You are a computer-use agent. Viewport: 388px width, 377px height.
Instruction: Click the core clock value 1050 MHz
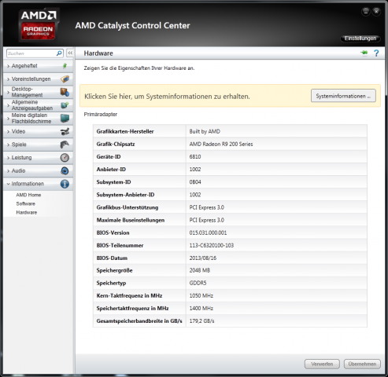tap(201, 296)
